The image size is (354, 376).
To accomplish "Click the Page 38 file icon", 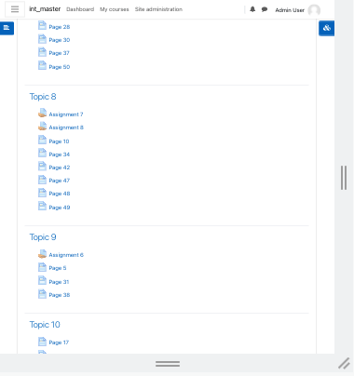I will 42,293.
